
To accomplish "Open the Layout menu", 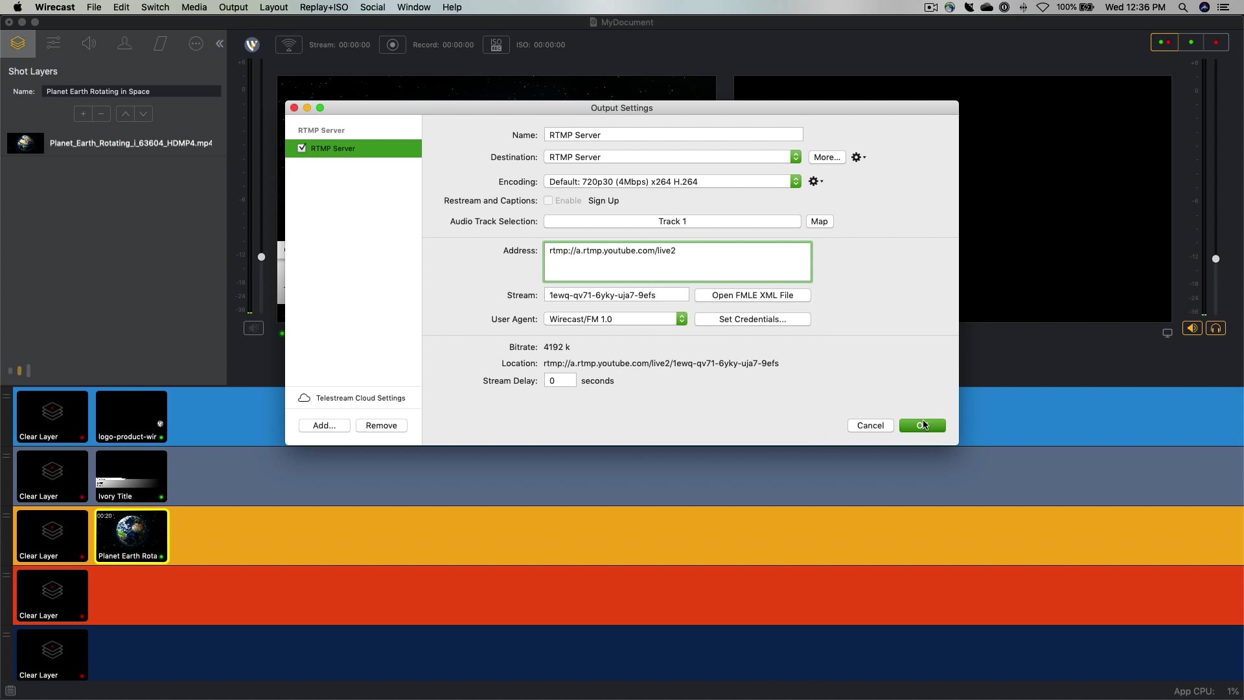I will click(x=273, y=7).
